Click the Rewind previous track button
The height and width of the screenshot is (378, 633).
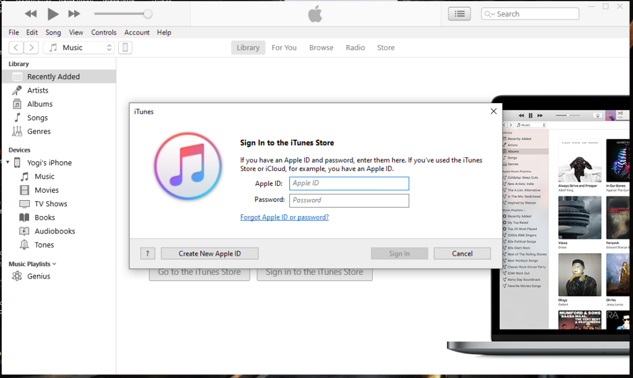(x=30, y=14)
